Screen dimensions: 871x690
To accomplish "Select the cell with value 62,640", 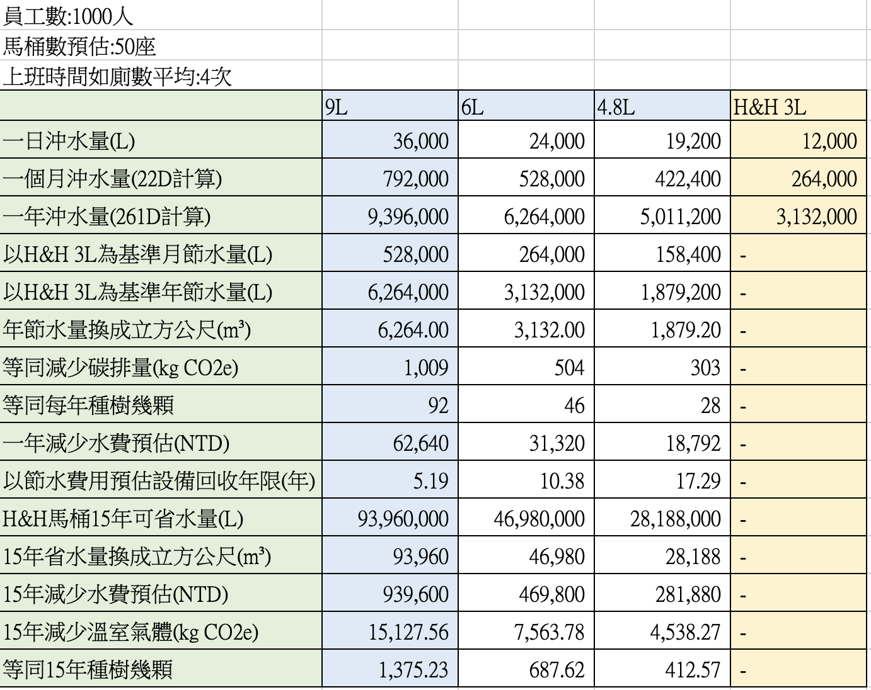I will pyautogui.click(x=390, y=442).
